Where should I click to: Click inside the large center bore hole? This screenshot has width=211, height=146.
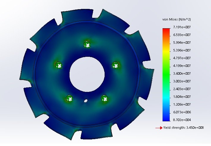click(87, 74)
